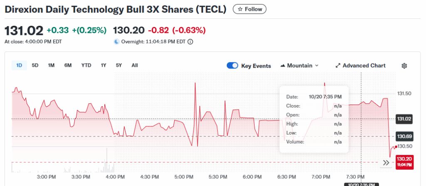The width and height of the screenshot is (426, 186).
Task: Click the double-arrow chart scroll icon
Action: [386, 163]
